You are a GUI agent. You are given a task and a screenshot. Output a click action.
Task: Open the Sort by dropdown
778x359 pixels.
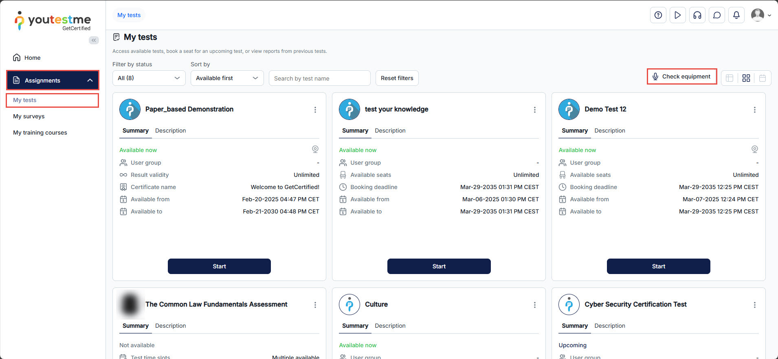(x=227, y=78)
